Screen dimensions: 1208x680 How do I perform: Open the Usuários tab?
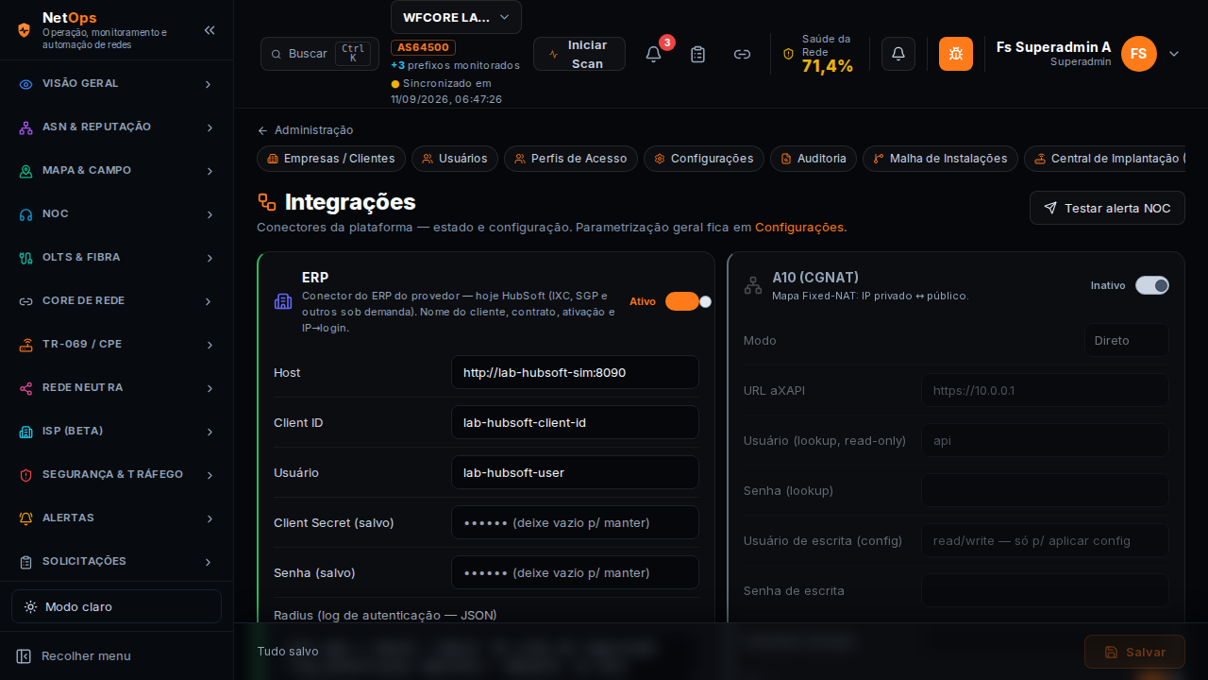coord(455,159)
